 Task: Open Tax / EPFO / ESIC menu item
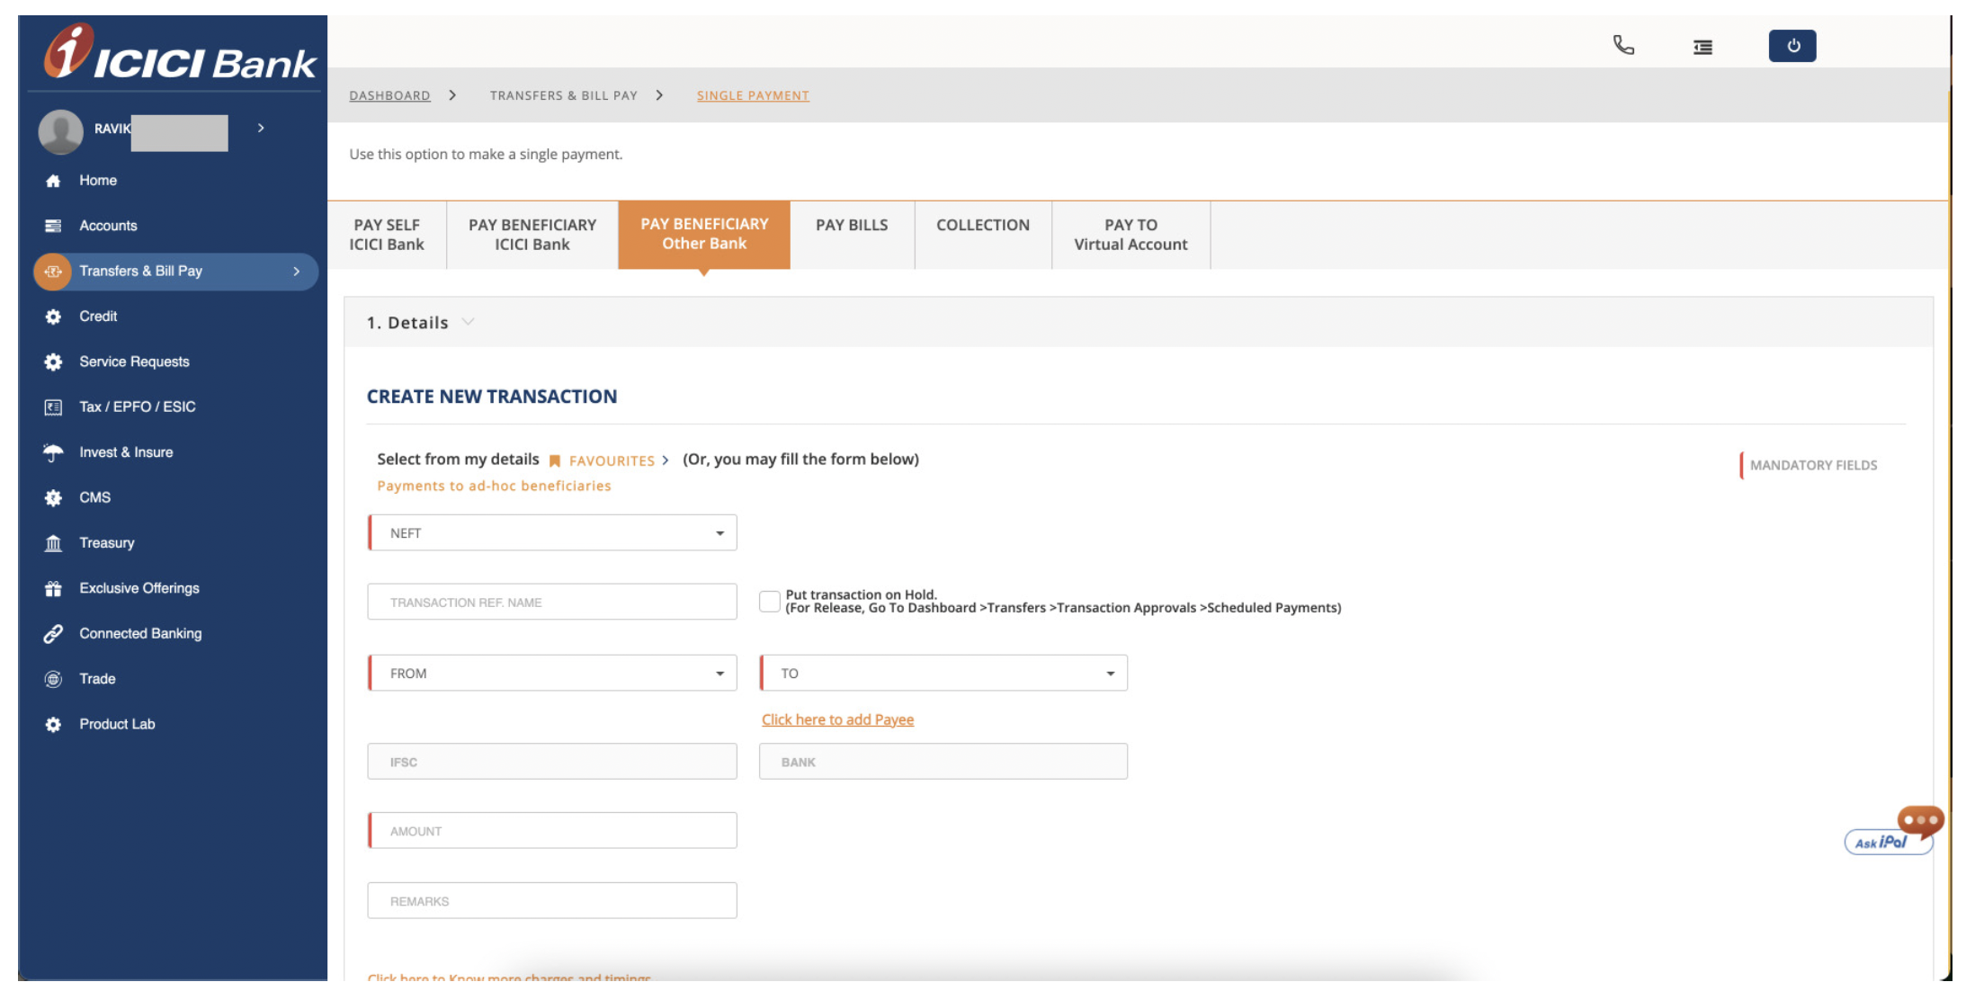pos(137,407)
